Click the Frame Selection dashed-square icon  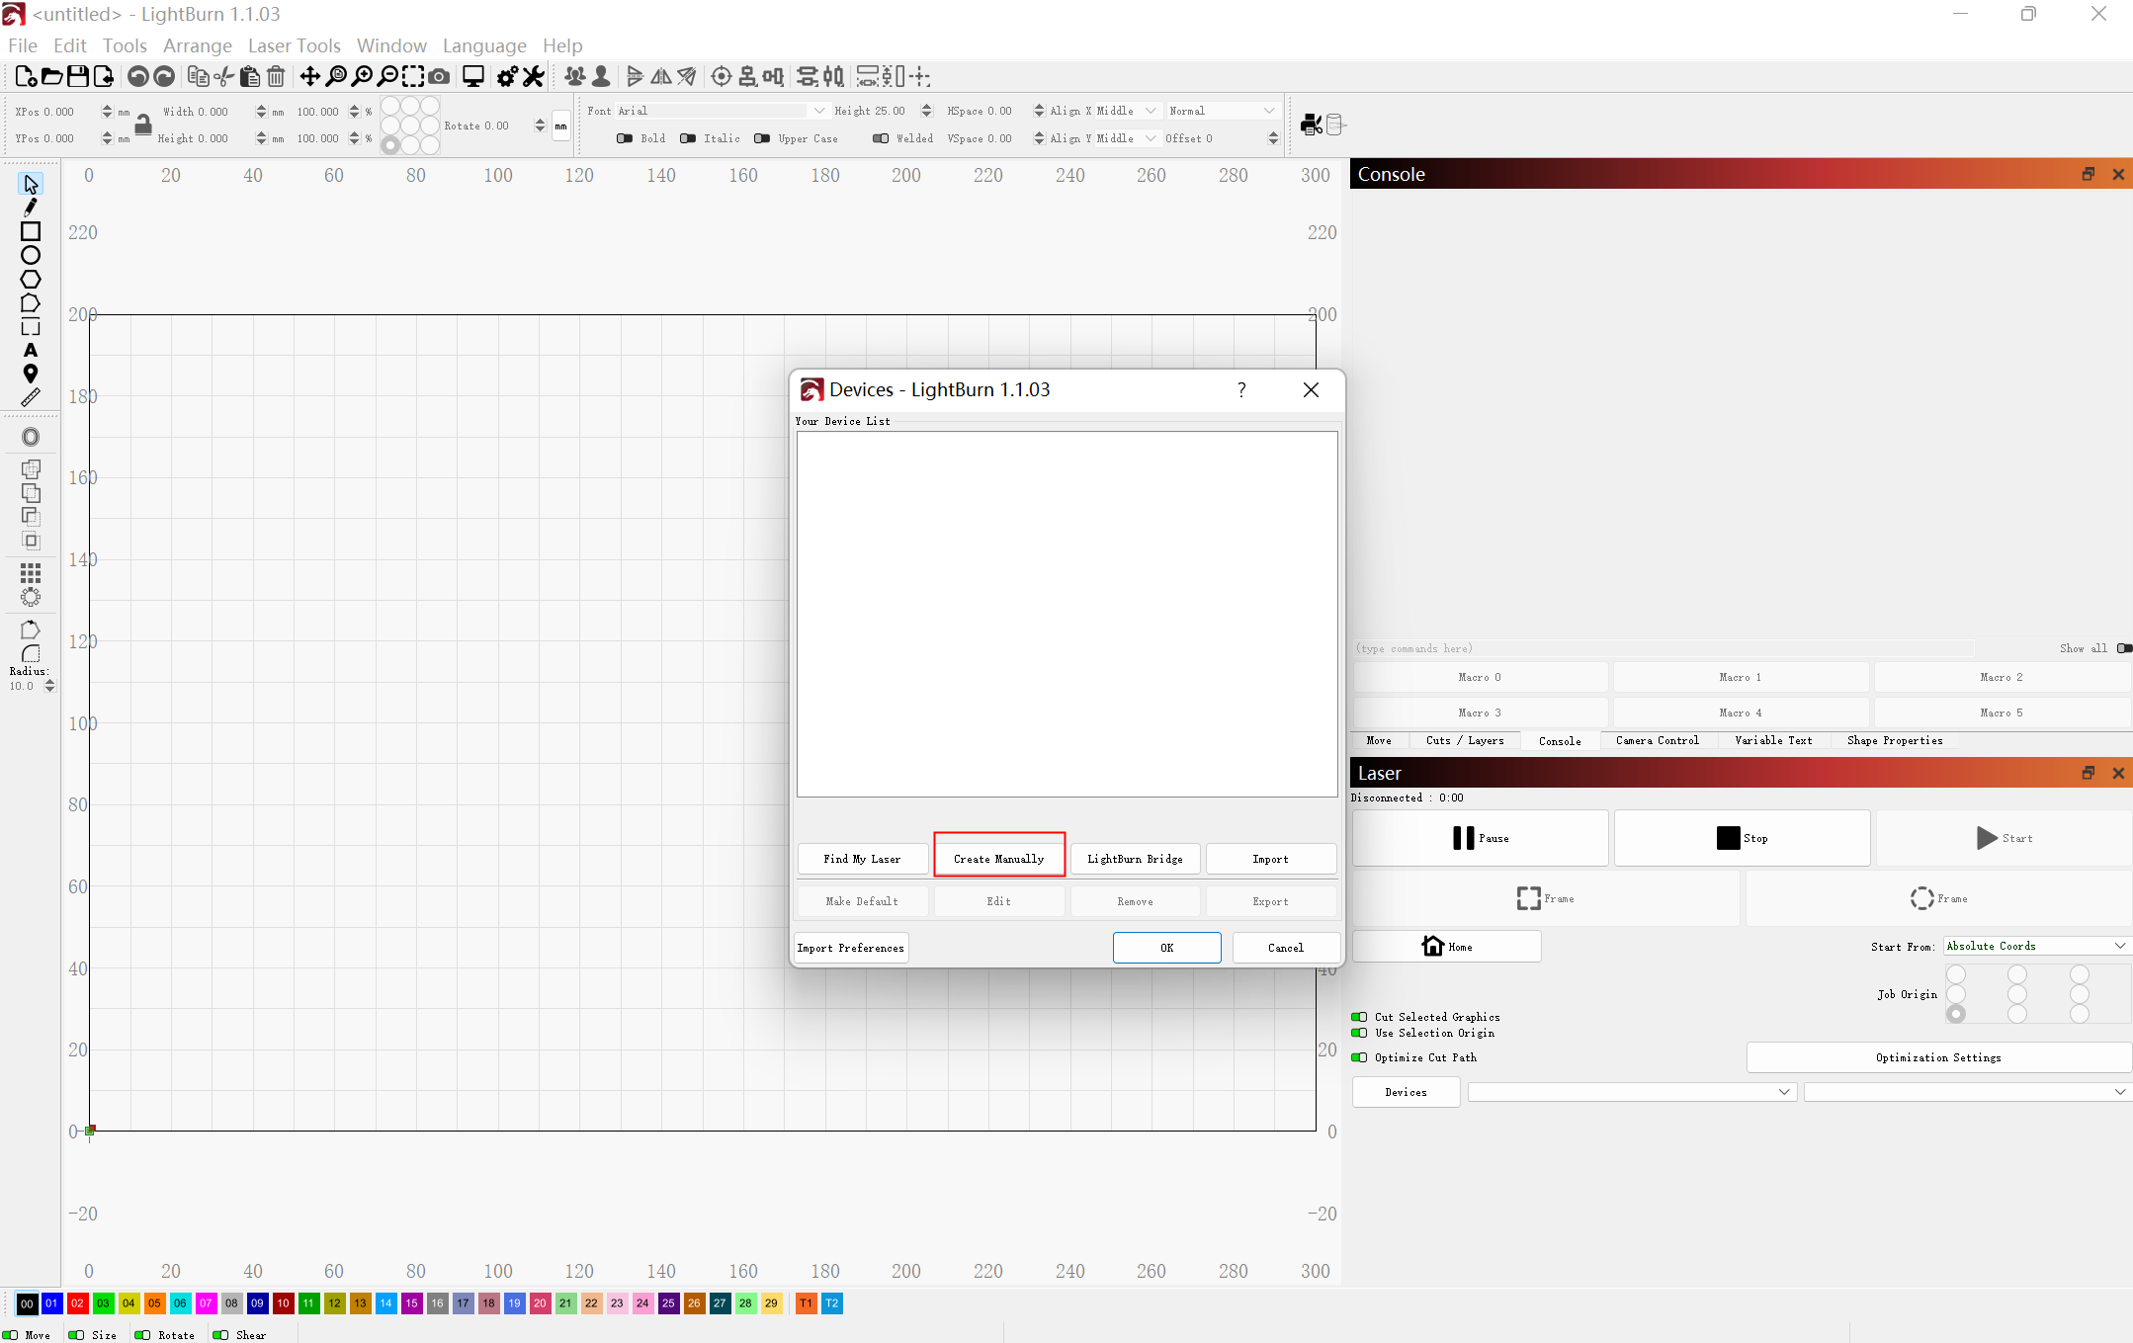pyautogui.click(x=413, y=76)
